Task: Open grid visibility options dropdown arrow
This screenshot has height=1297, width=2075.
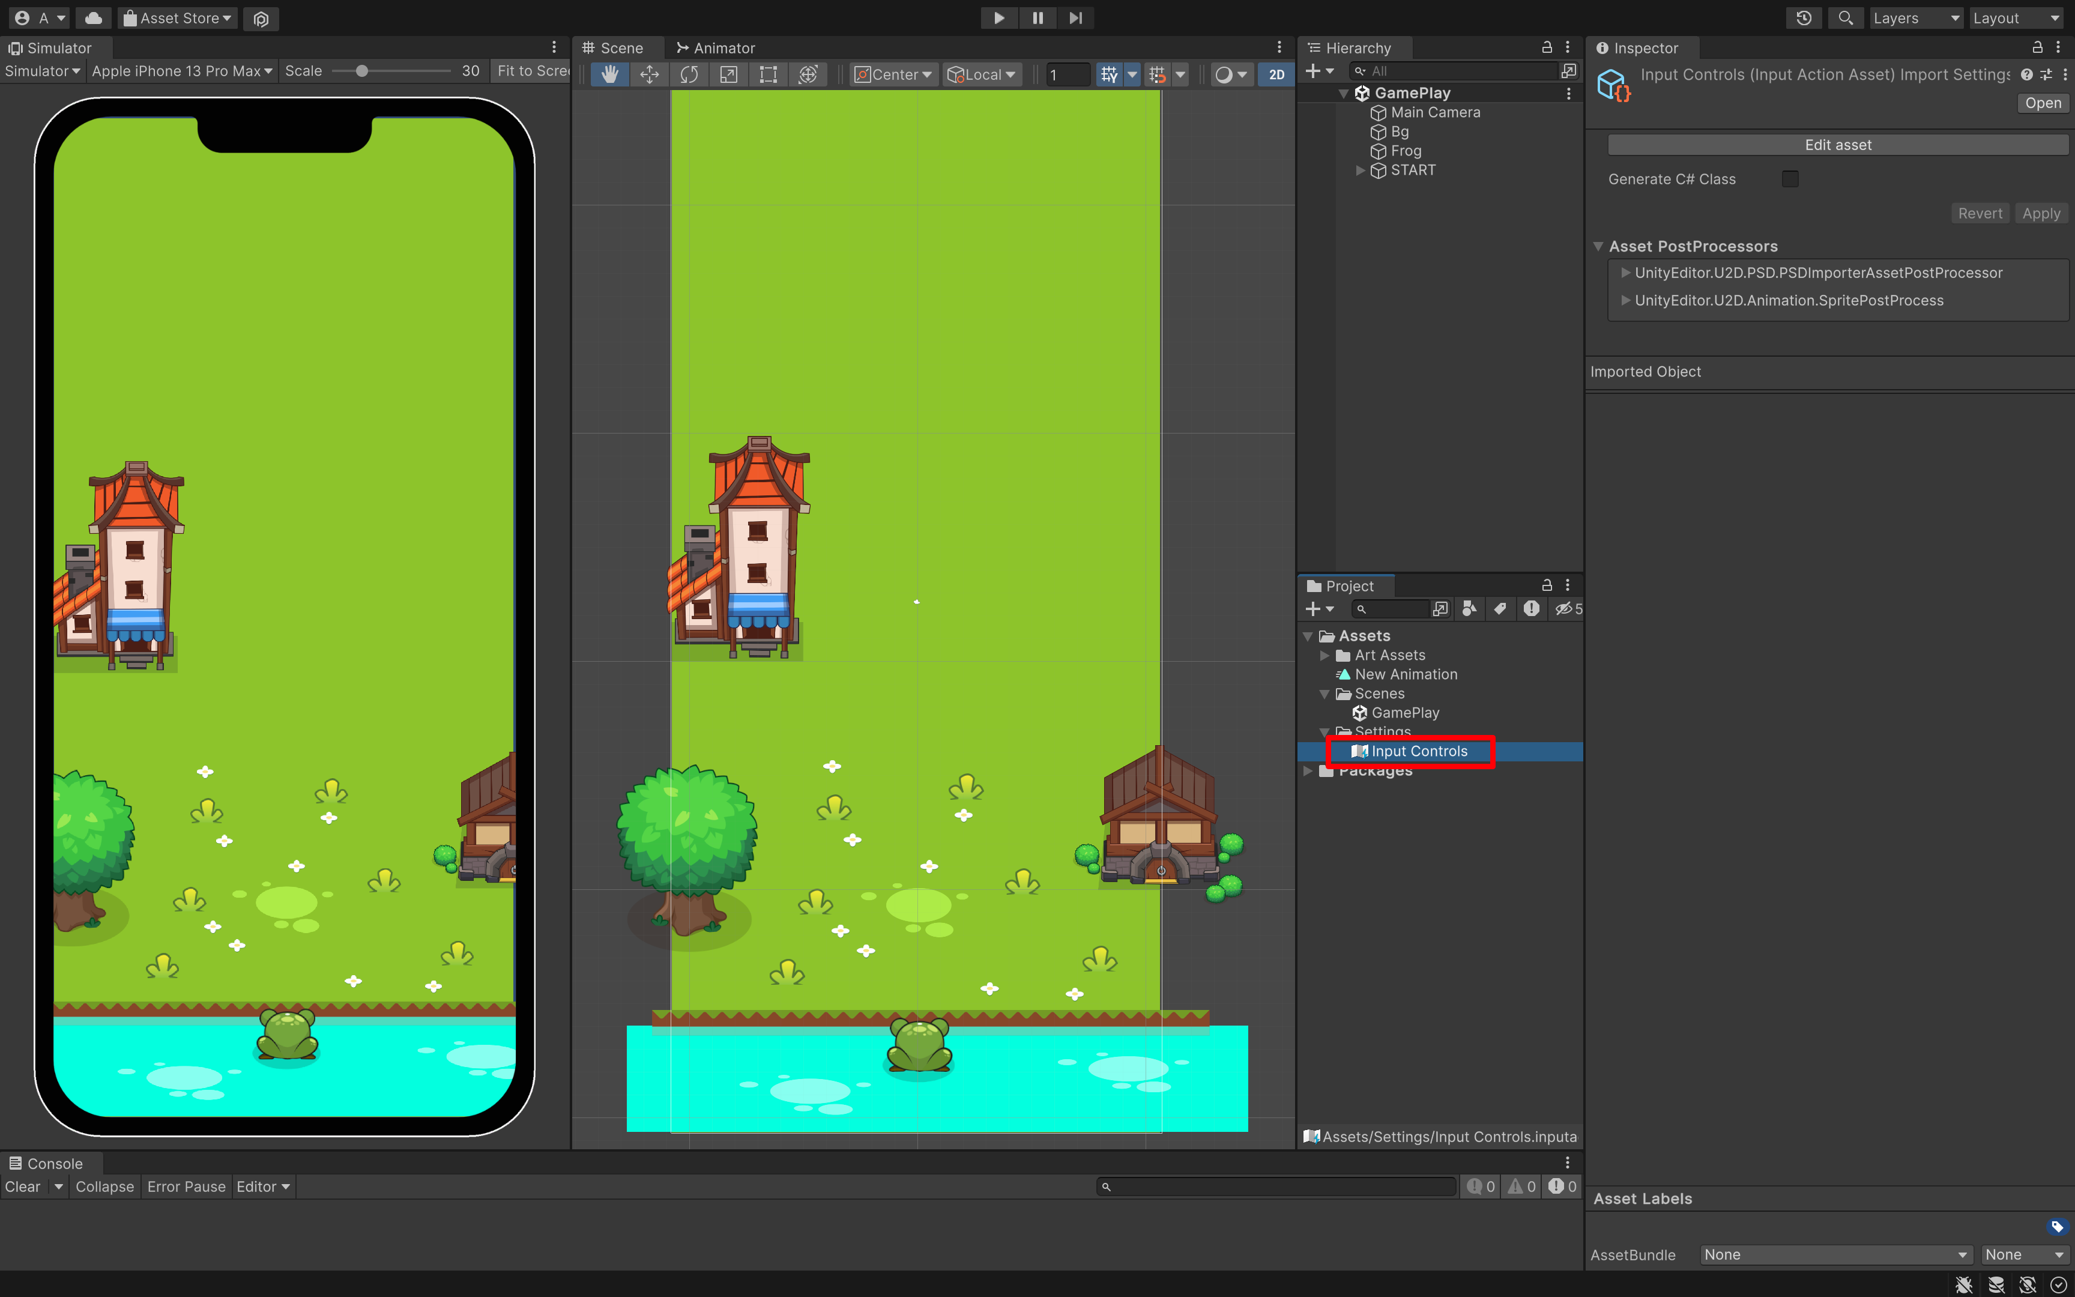Action: coord(1132,74)
